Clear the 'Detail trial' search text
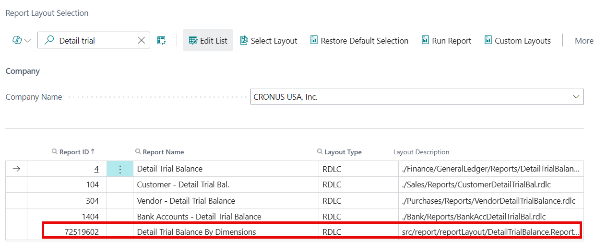The width and height of the screenshot is (595, 242). 142,41
